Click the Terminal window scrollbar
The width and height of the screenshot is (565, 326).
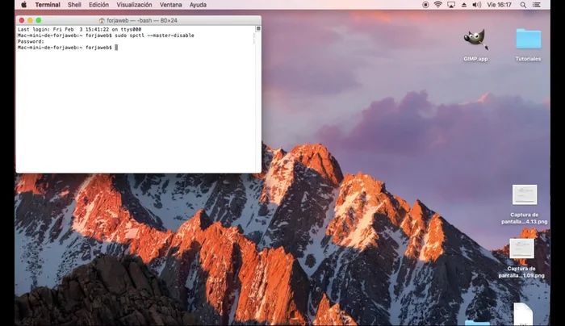(258, 97)
